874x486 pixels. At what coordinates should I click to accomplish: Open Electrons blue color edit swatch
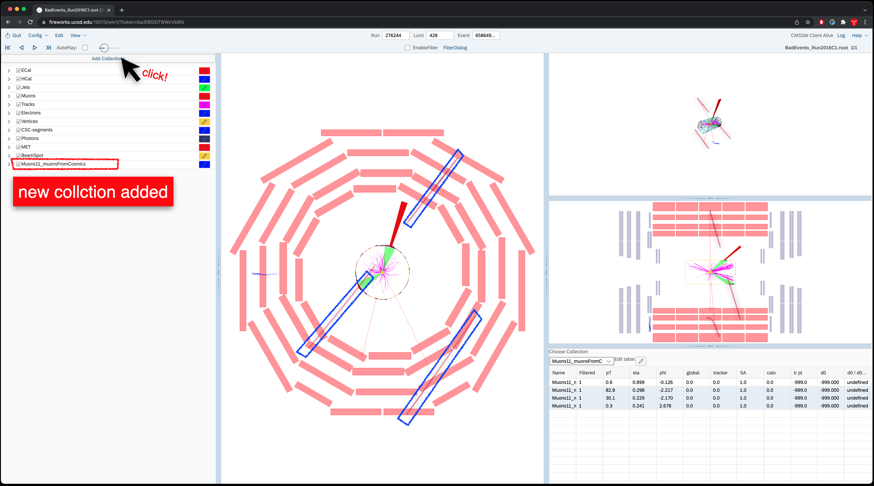click(x=204, y=113)
